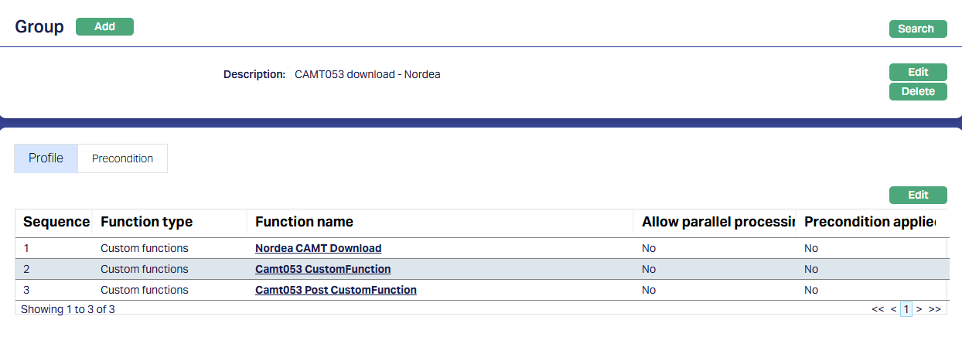Viewport: 962px width, 337px height.
Task: Click Edit button next to Description
Action: (917, 73)
